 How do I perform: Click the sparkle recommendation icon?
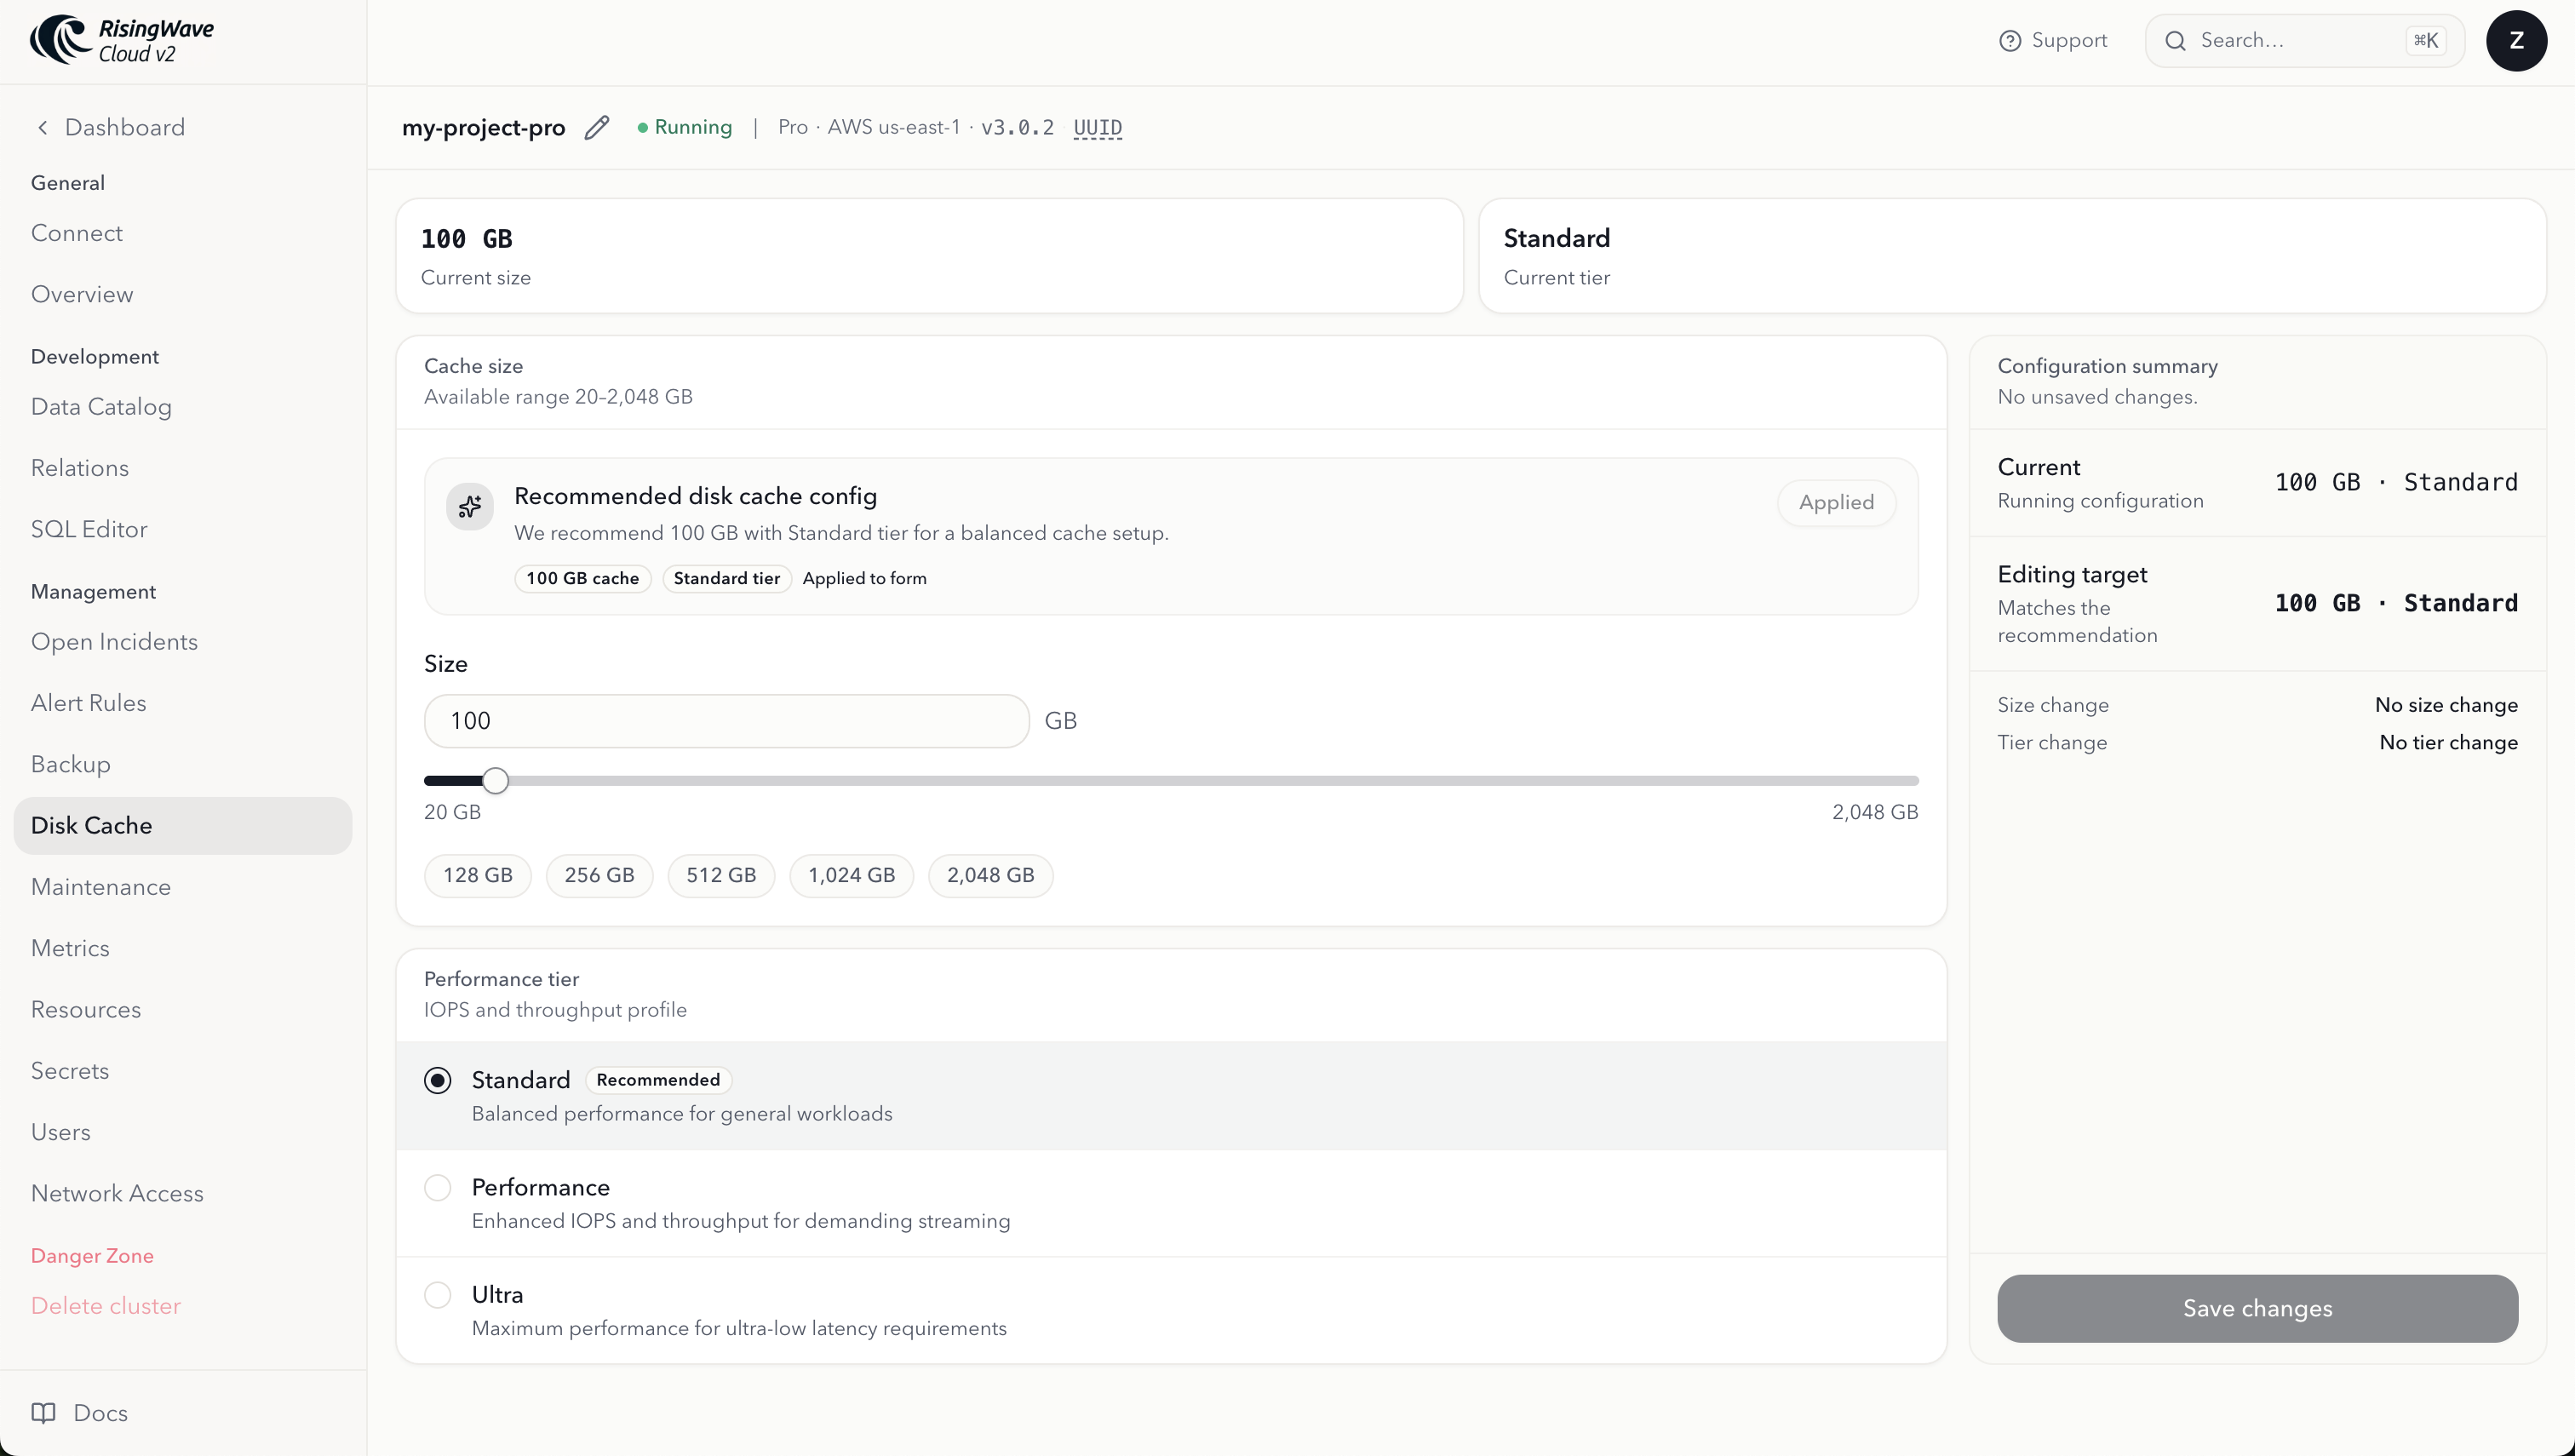(470, 507)
